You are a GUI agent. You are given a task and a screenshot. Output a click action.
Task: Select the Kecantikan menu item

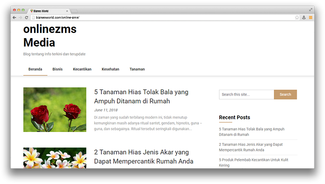[x=82, y=69]
